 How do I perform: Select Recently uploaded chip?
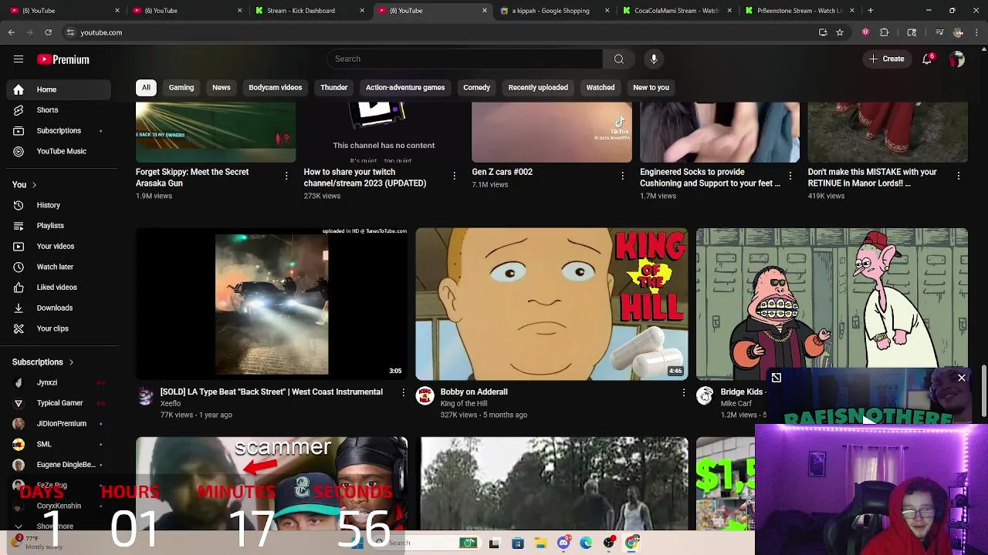click(x=538, y=88)
